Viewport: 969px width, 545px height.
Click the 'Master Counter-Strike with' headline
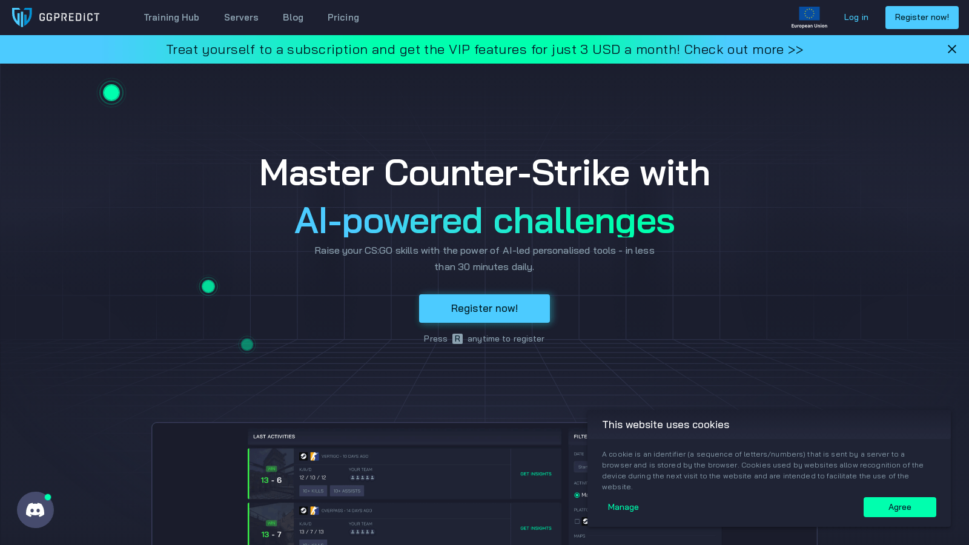point(484,173)
